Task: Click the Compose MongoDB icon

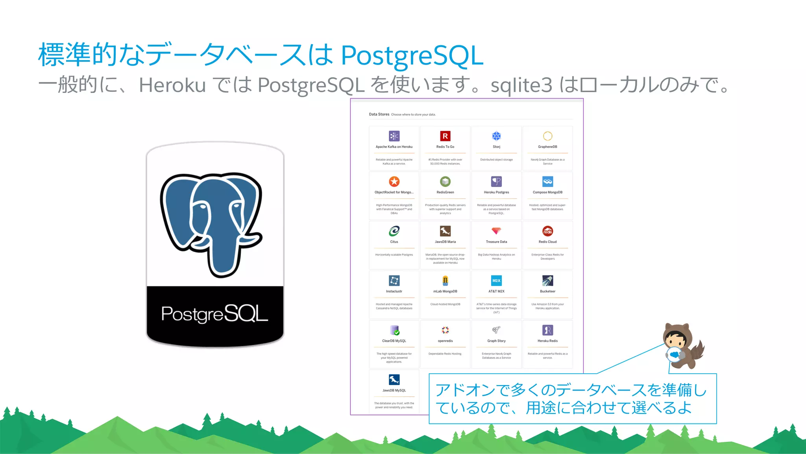Action: [x=547, y=182]
